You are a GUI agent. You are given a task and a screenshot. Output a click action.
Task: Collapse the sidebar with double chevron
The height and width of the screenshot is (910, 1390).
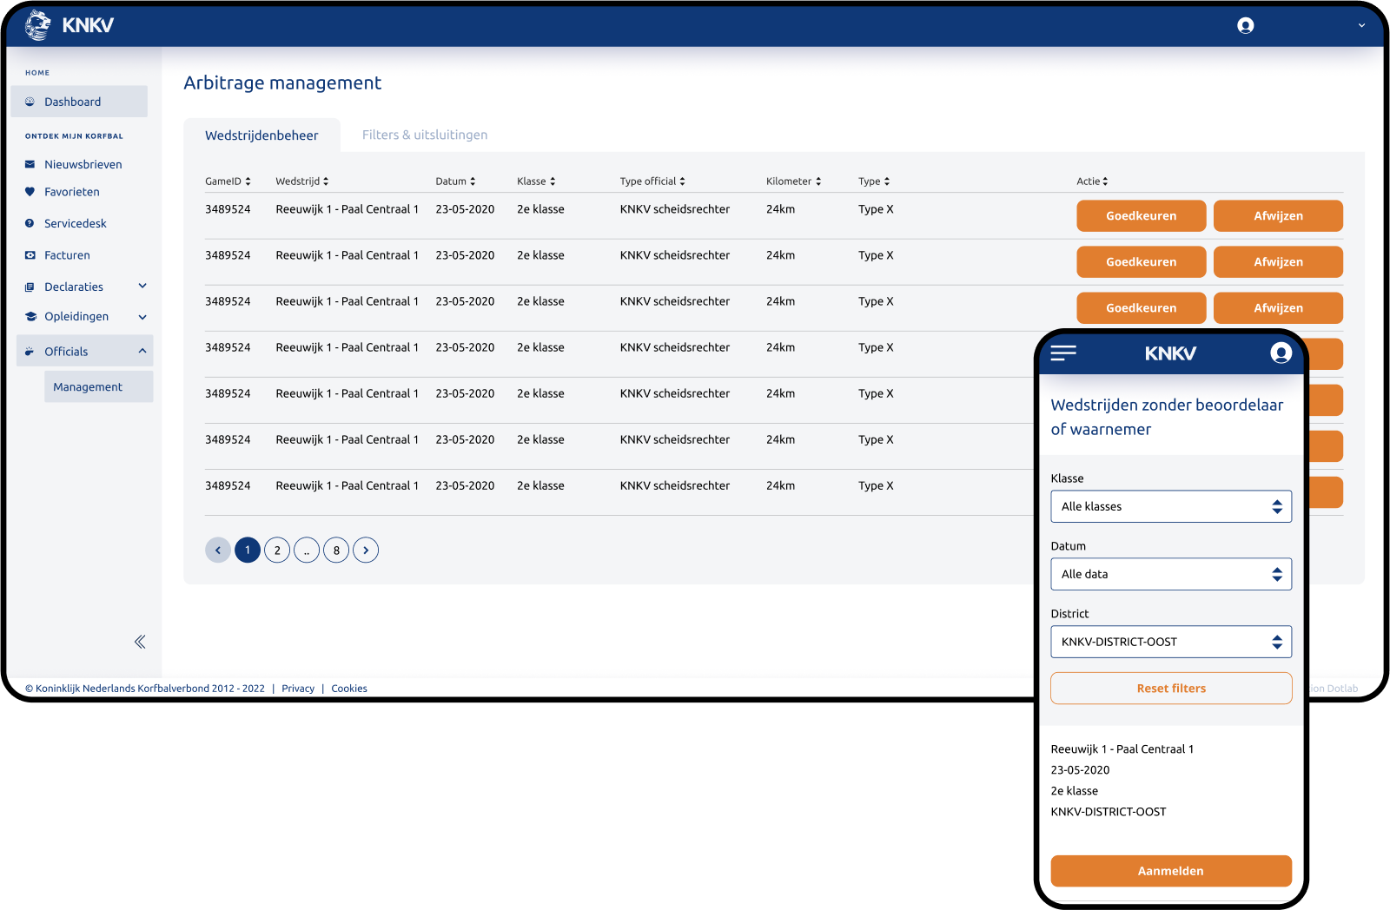(x=140, y=642)
